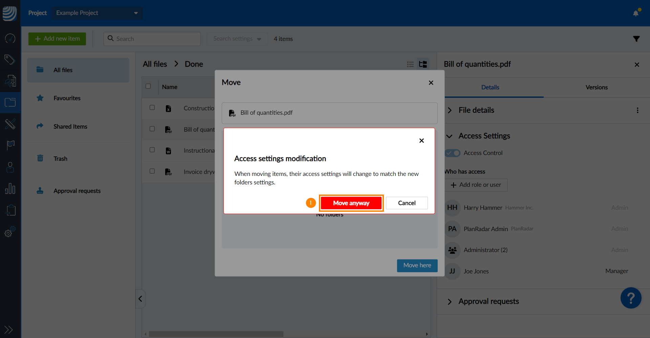
Task: Open File details three-dot menu
Action: coord(637,110)
